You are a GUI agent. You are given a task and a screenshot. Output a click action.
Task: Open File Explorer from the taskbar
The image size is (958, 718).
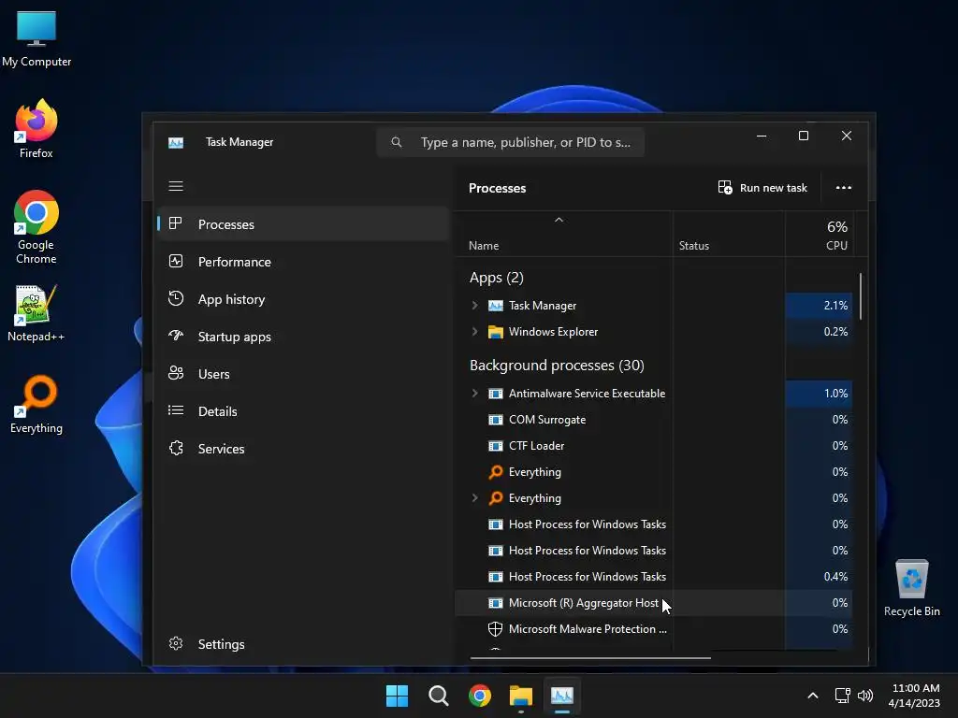coord(521,696)
